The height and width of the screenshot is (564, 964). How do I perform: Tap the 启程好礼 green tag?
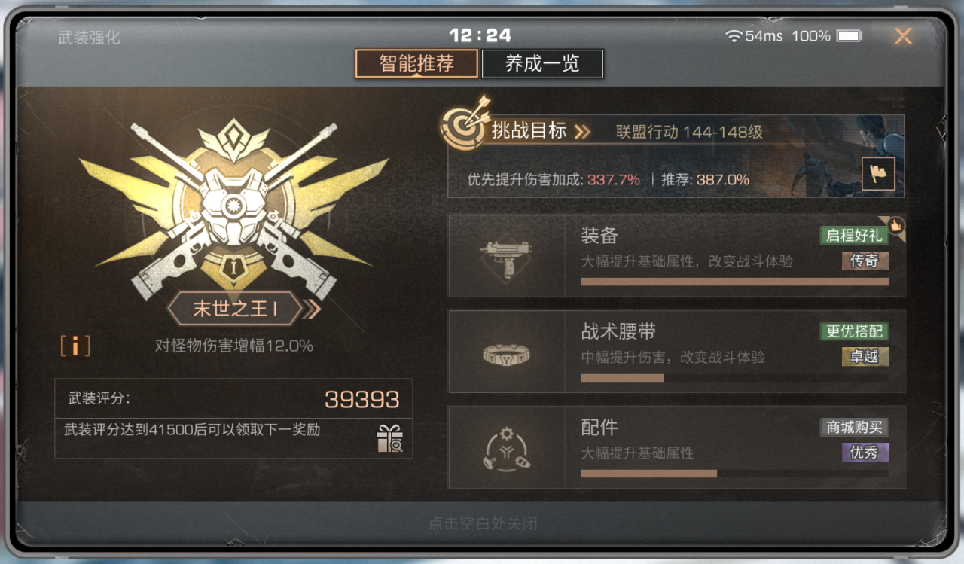tap(854, 235)
